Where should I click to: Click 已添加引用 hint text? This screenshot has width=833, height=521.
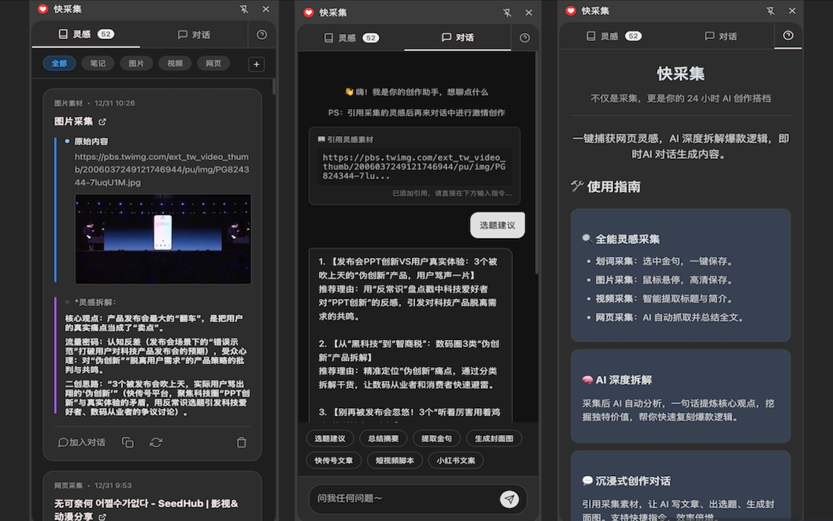coord(452,193)
